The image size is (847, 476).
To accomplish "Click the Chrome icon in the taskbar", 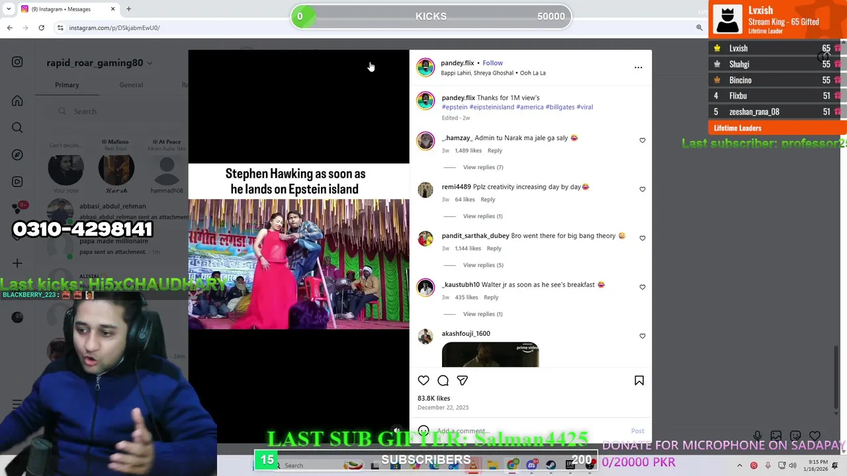I will tap(512, 465).
